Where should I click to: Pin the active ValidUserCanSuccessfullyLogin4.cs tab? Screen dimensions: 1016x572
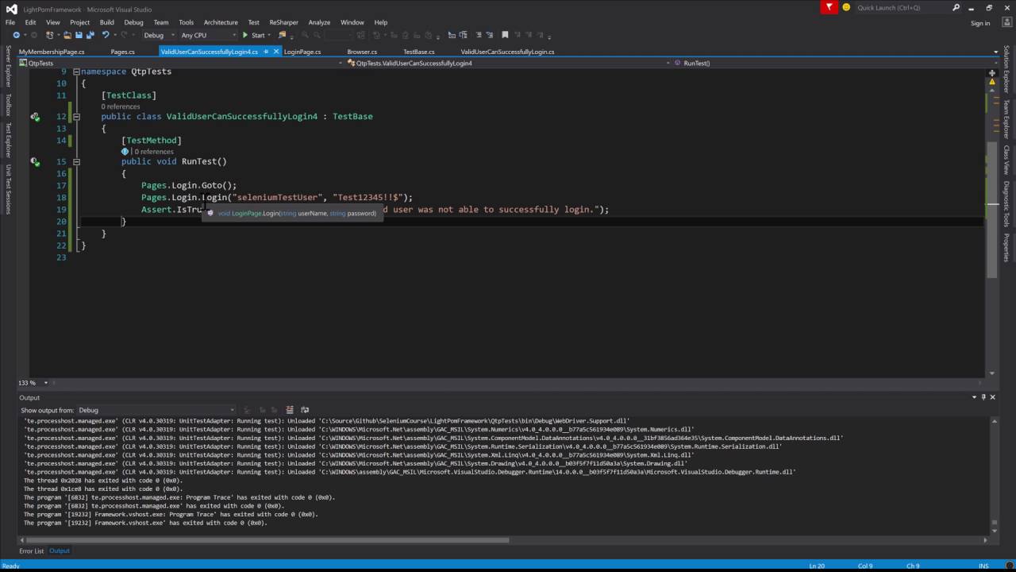pos(266,52)
